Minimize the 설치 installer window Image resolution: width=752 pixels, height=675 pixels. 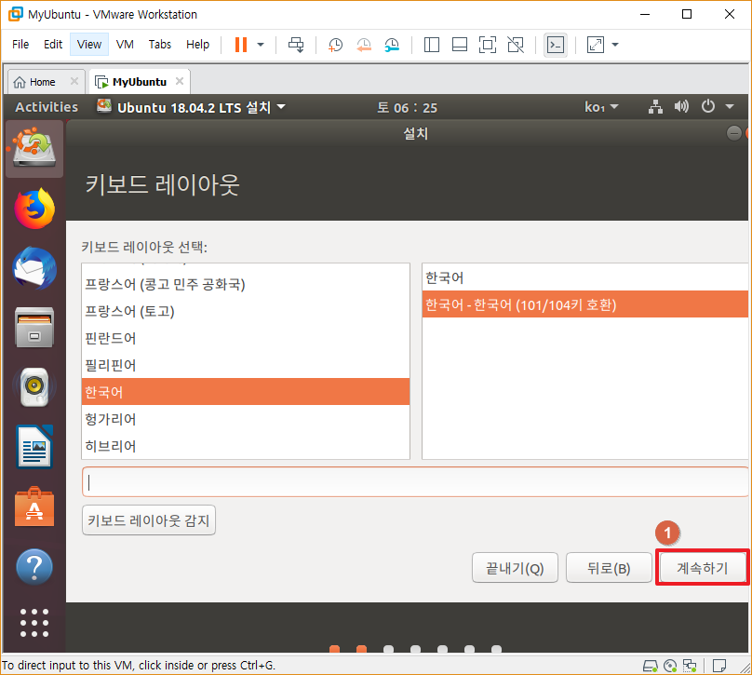[733, 133]
